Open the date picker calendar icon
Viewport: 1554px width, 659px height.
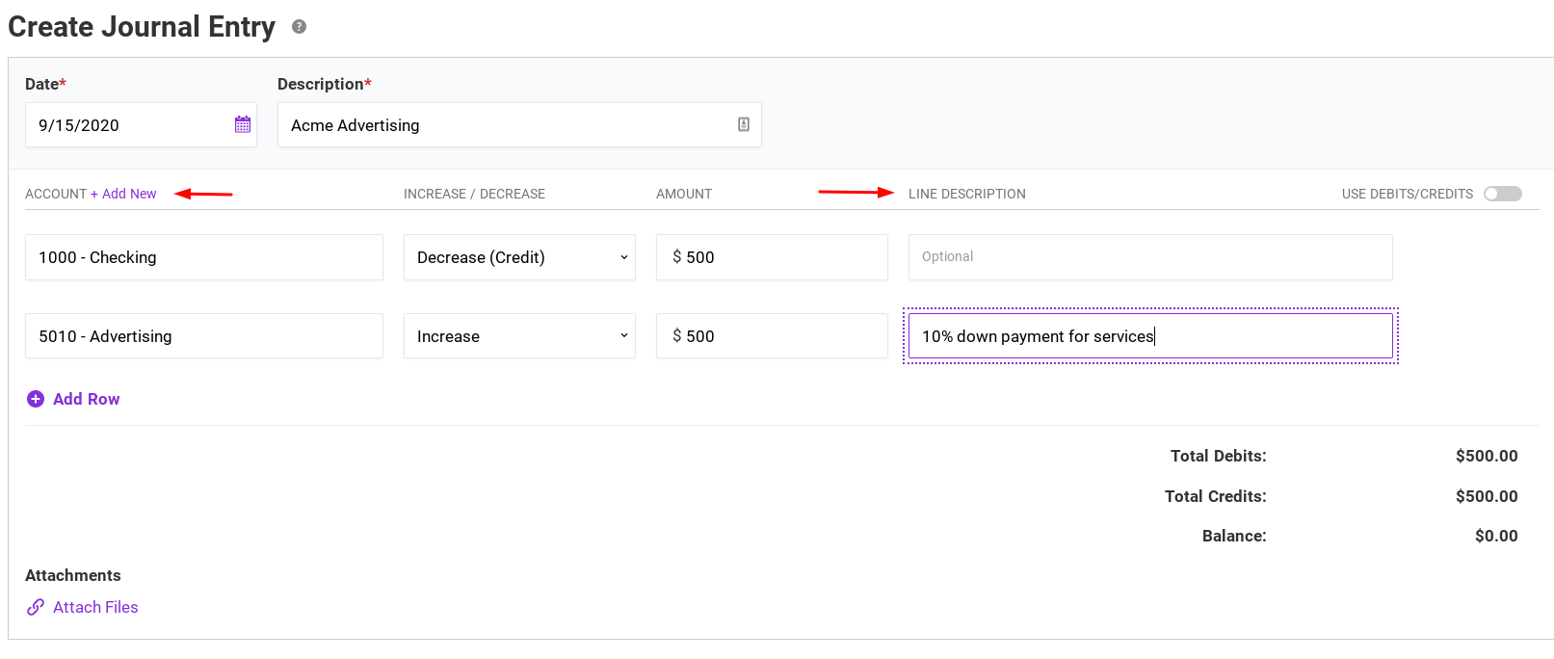pyautogui.click(x=243, y=124)
